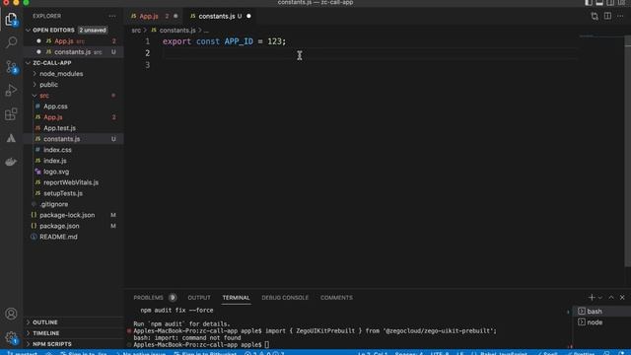The height and width of the screenshot is (355, 631).
Task: Open the new terminal profile dropdown arrow
Action: (x=600, y=298)
